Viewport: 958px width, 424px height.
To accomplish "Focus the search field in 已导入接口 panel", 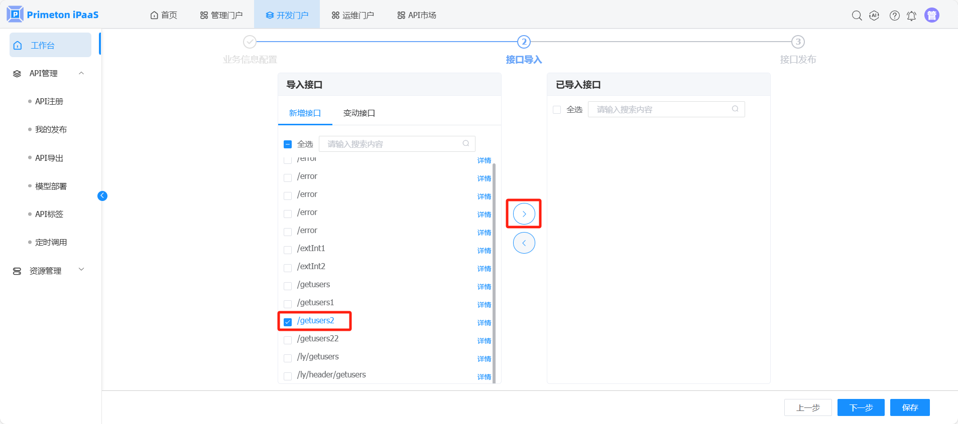I will (666, 109).
